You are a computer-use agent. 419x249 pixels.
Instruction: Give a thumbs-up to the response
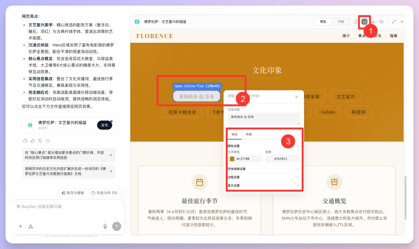pyautogui.click(x=33, y=141)
